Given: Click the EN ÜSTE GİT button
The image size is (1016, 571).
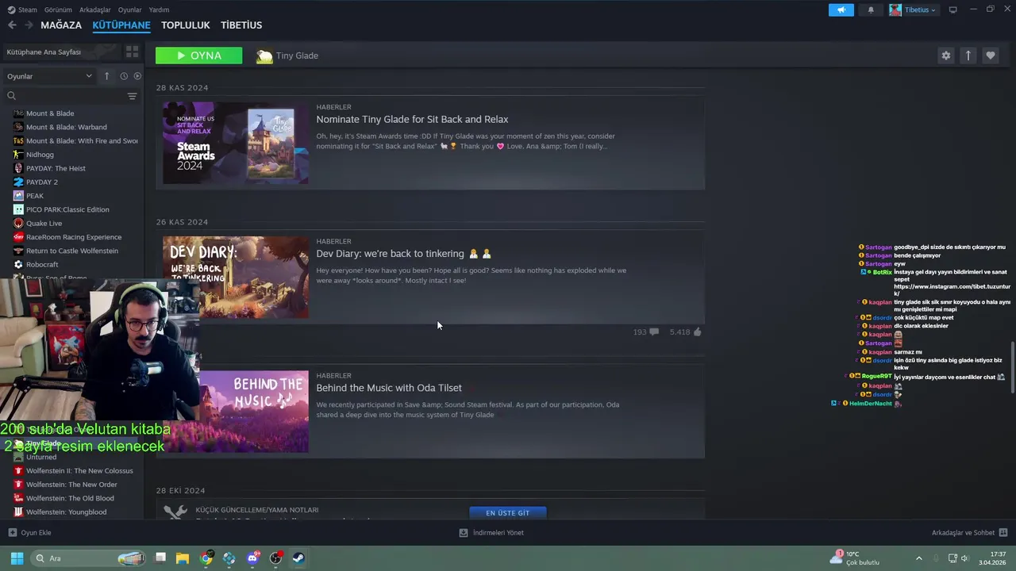Looking at the screenshot, I should pyautogui.click(x=508, y=513).
